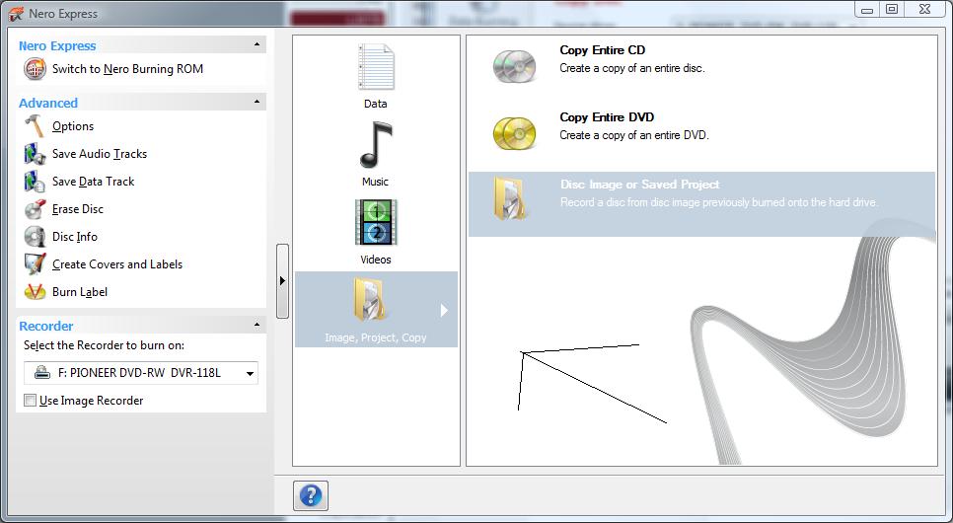Collapse the Advanced section
Viewport: 953px width, 523px height.
tap(257, 102)
